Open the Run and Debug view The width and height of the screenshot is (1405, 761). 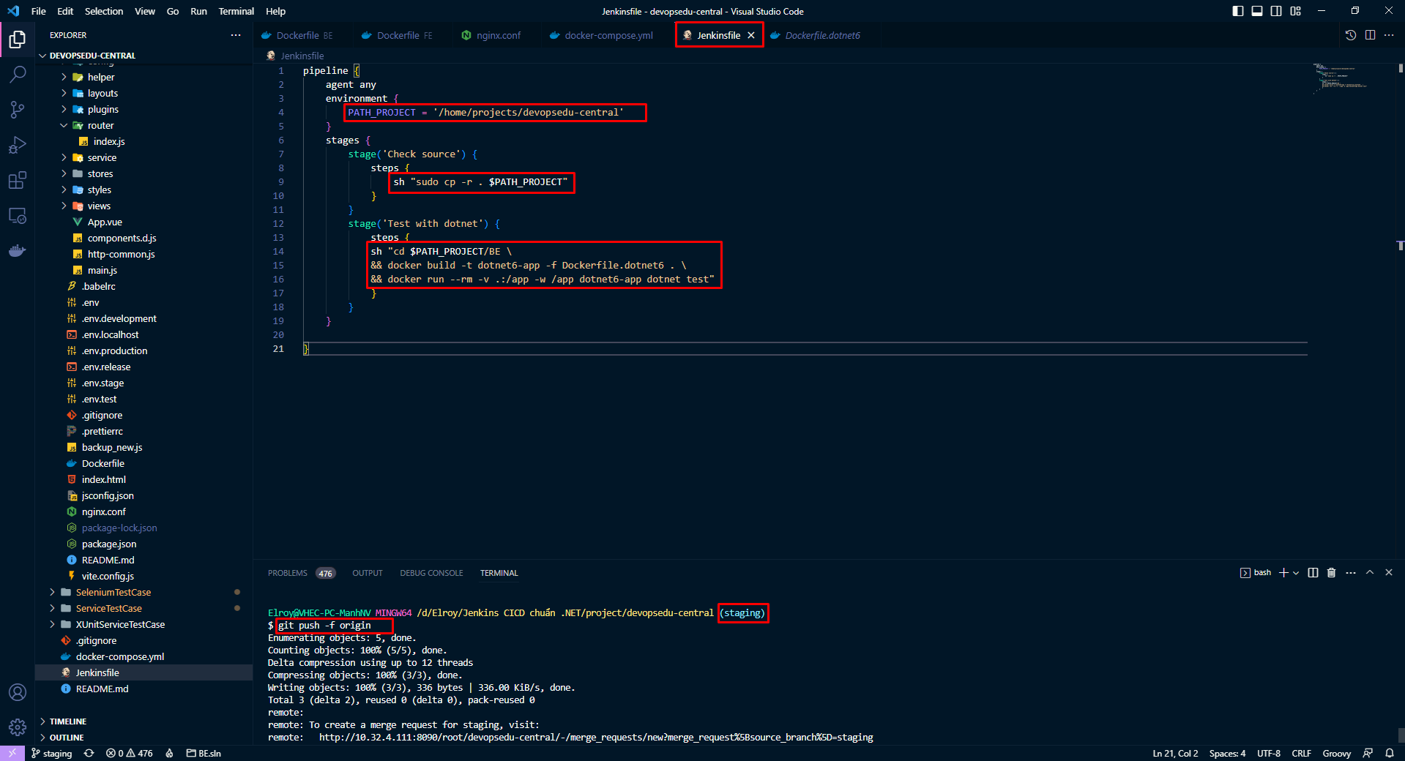18,145
